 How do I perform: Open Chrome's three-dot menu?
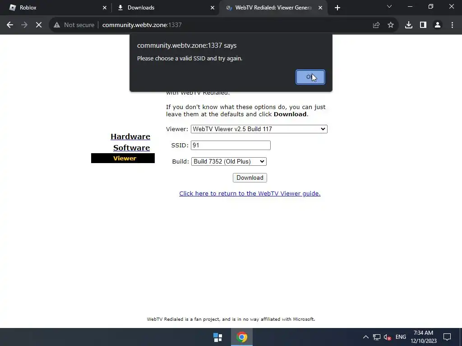pyautogui.click(x=452, y=25)
